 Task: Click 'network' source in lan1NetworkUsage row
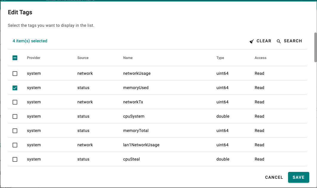click(x=85, y=145)
